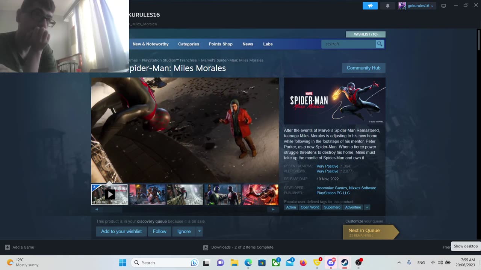Expand the gokurules16 account dropdown

(x=432, y=6)
